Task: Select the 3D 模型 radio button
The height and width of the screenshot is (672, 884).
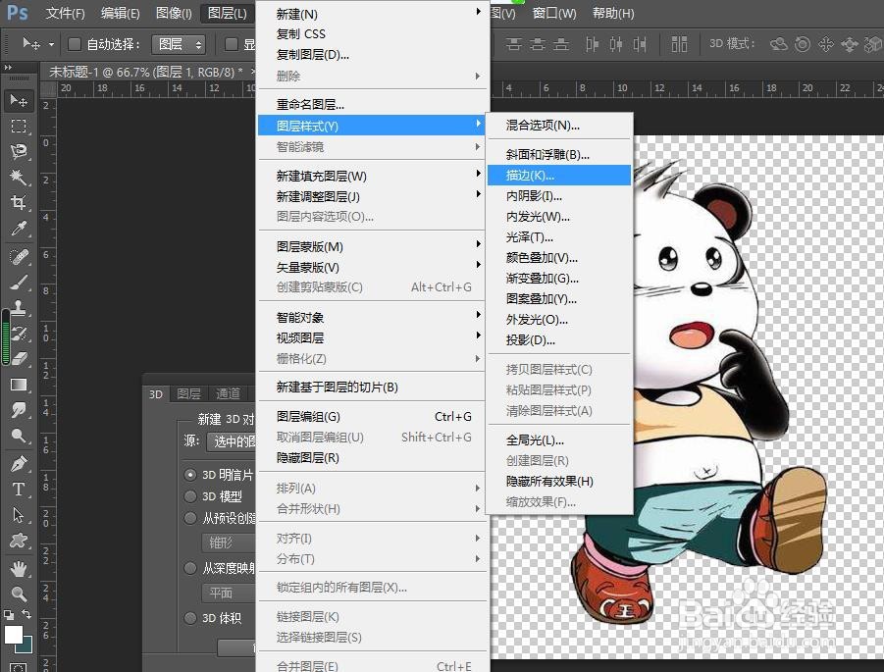Action: tap(190, 496)
